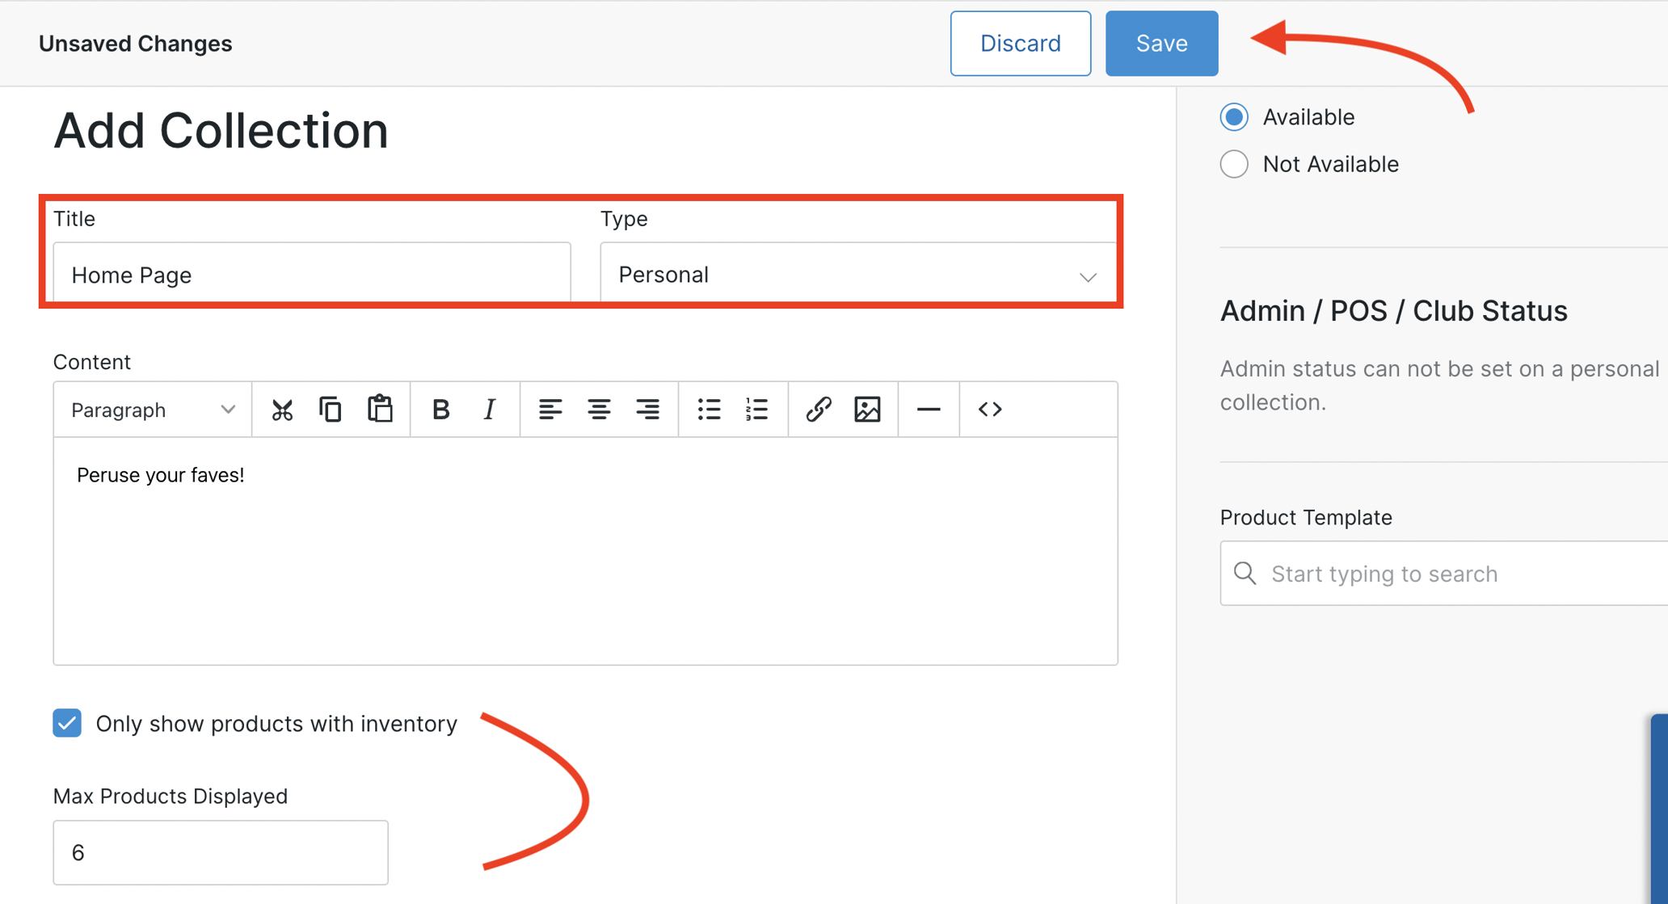The image size is (1668, 904).
Task: Toggle italic formatting
Action: (489, 410)
